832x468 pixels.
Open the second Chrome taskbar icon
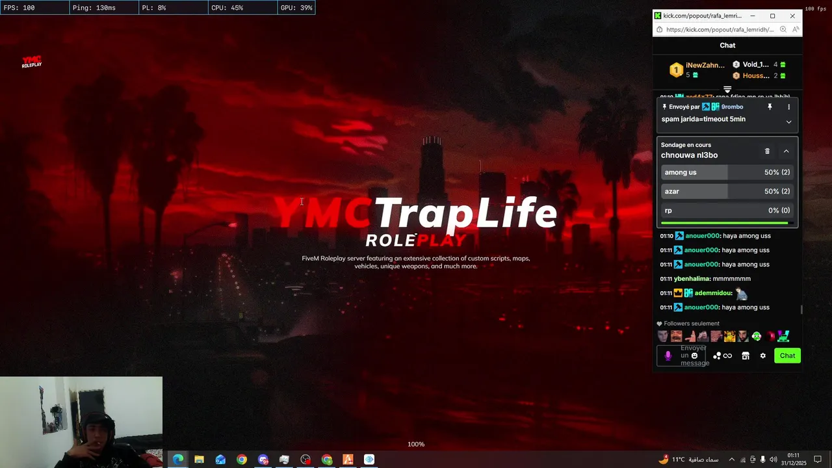(327, 460)
